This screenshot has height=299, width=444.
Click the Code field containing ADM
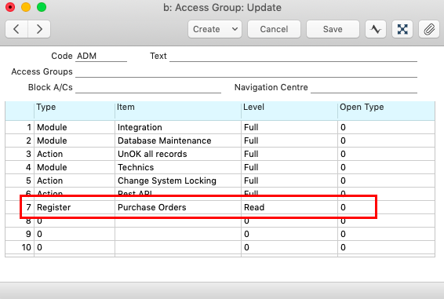coord(101,56)
